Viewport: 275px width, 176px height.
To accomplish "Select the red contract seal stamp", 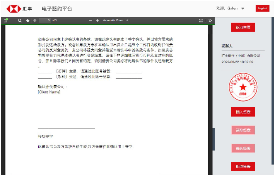I will pos(243,87).
